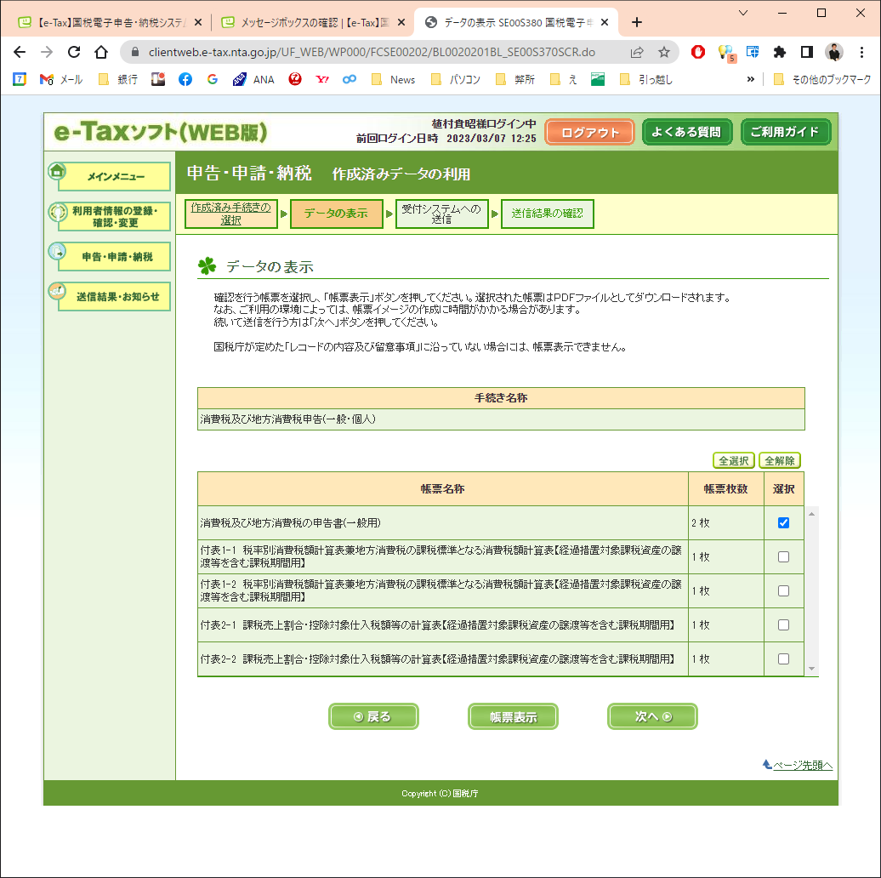Image resolution: width=881 pixels, height=878 pixels.
Task: Open the Google bookmark icon
Action: [x=213, y=79]
